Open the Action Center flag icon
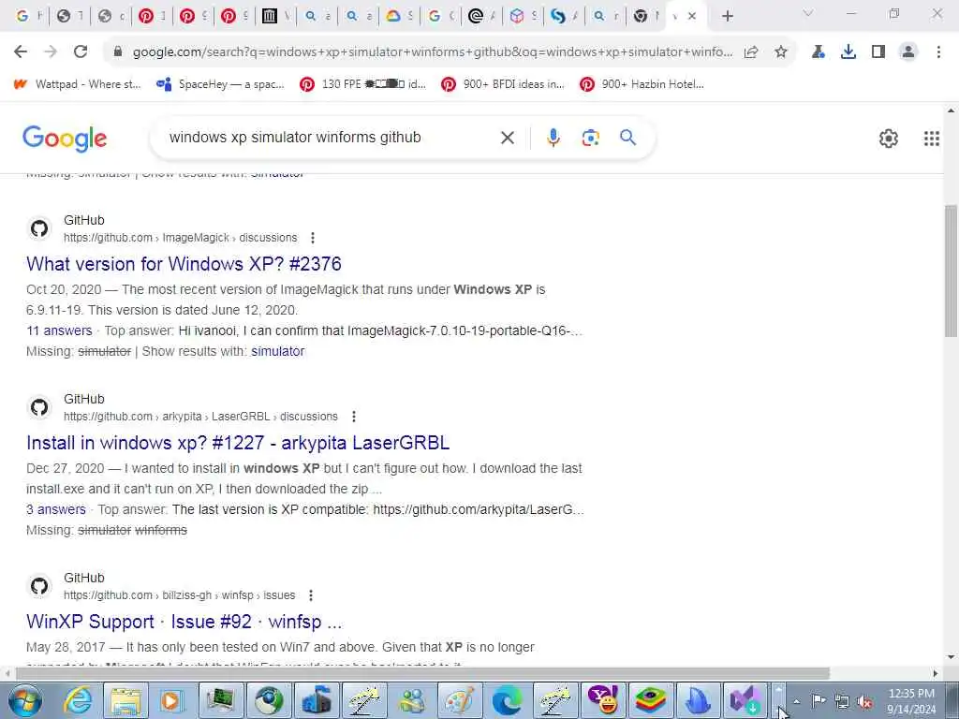Viewport: 959px width, 719px height. click(819, 701)
